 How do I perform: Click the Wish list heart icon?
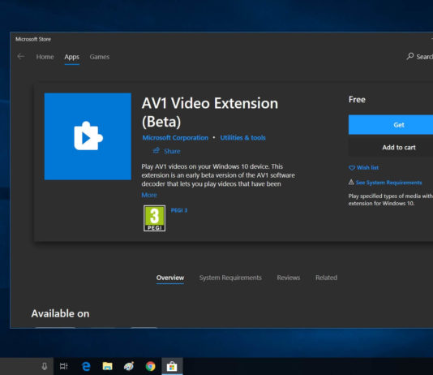(x=352, y=168)
